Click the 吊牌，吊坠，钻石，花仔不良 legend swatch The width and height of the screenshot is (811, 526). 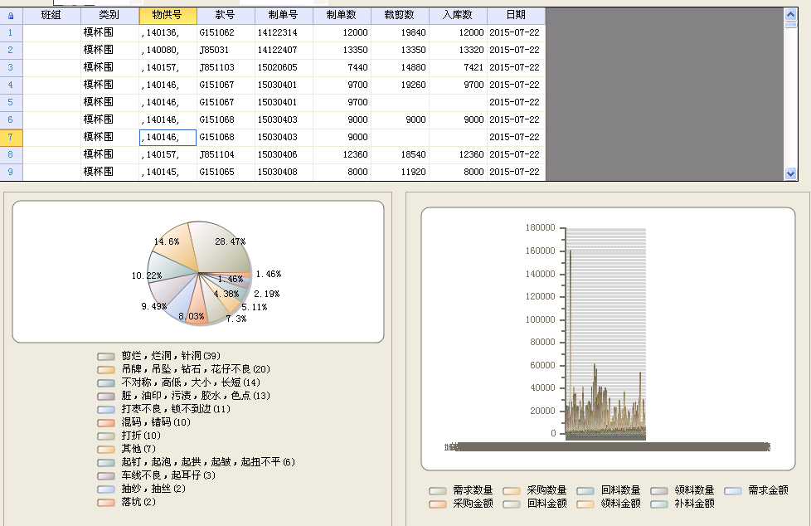[x=105, y=370]
